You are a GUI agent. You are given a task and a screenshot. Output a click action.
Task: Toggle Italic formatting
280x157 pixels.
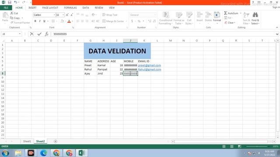pos(40,21)
